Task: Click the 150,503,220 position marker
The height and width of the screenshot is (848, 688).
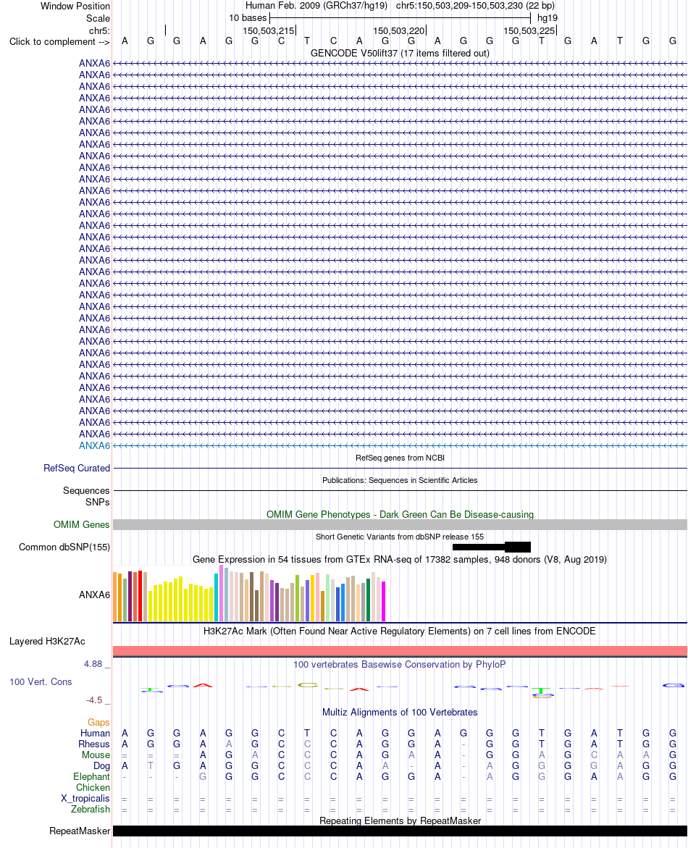Action: coord(398,31)
